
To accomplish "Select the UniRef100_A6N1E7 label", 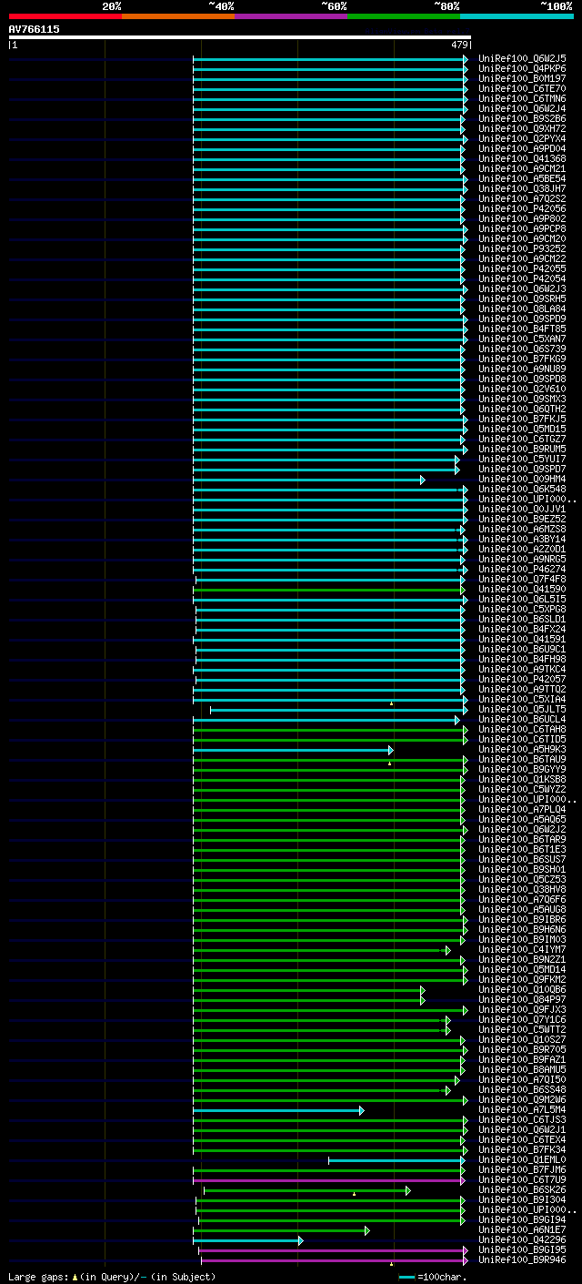I will 522,1230.
